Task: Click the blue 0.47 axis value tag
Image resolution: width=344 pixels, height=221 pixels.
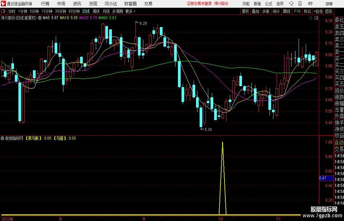Action: click(326, 178)
